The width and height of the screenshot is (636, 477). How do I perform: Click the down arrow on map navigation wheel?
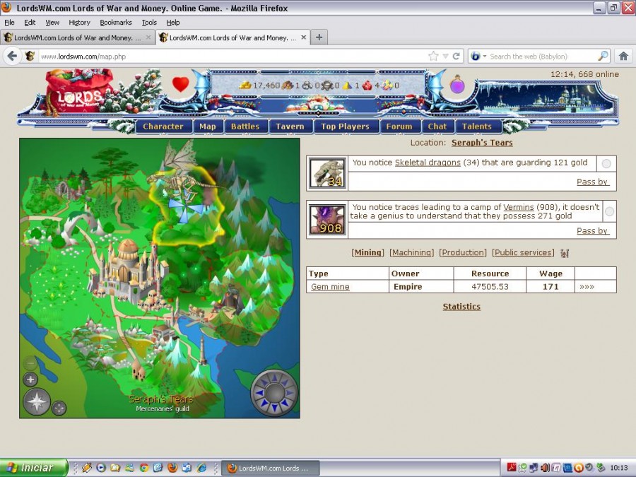coord(275,408)
